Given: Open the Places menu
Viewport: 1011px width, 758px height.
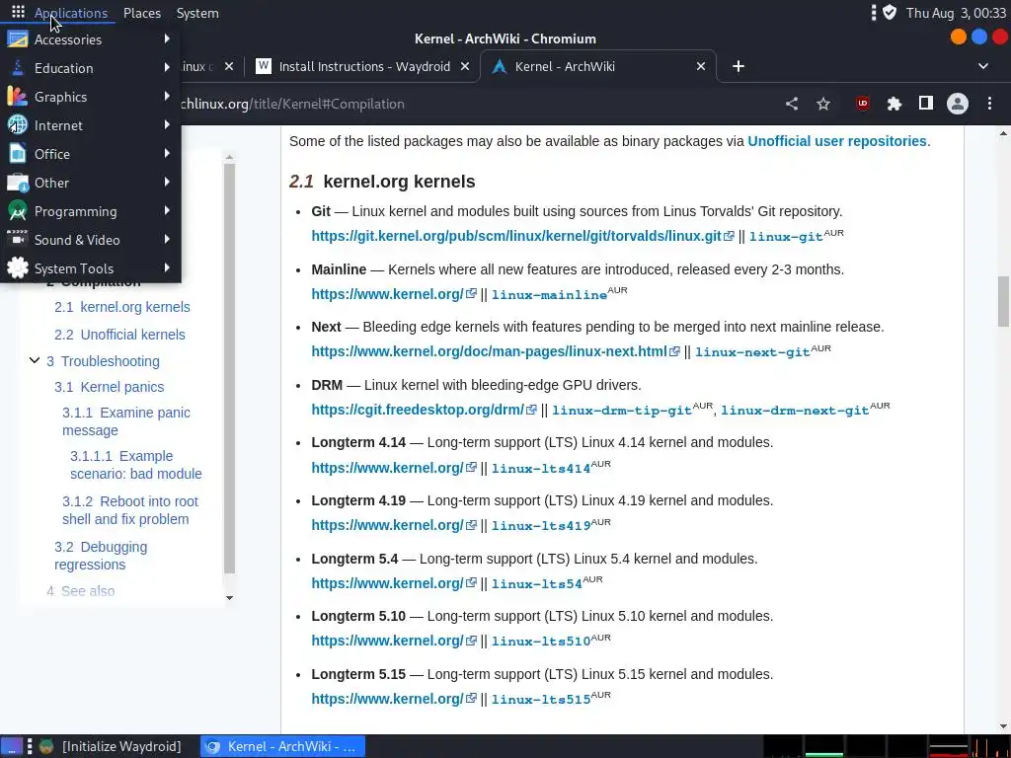Looking at the screenshot, I should [142, 13].
